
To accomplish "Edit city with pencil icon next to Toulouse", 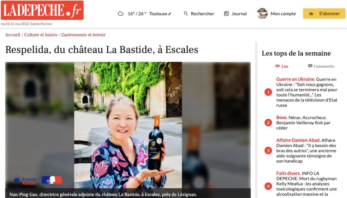I will [x=170, y=14].
